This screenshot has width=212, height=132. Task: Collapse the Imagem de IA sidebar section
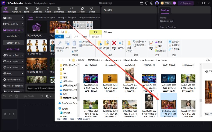coord(13,30)
